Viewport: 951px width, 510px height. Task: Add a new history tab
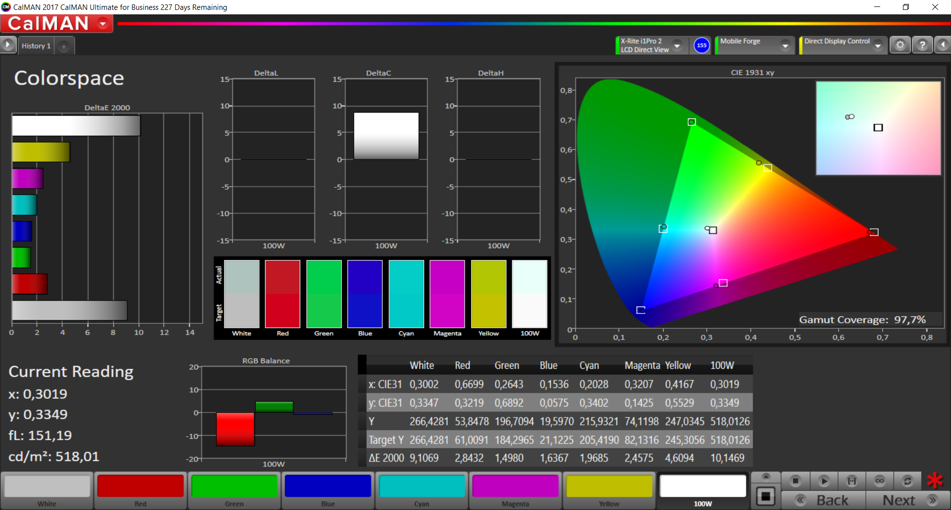point(64,46)
